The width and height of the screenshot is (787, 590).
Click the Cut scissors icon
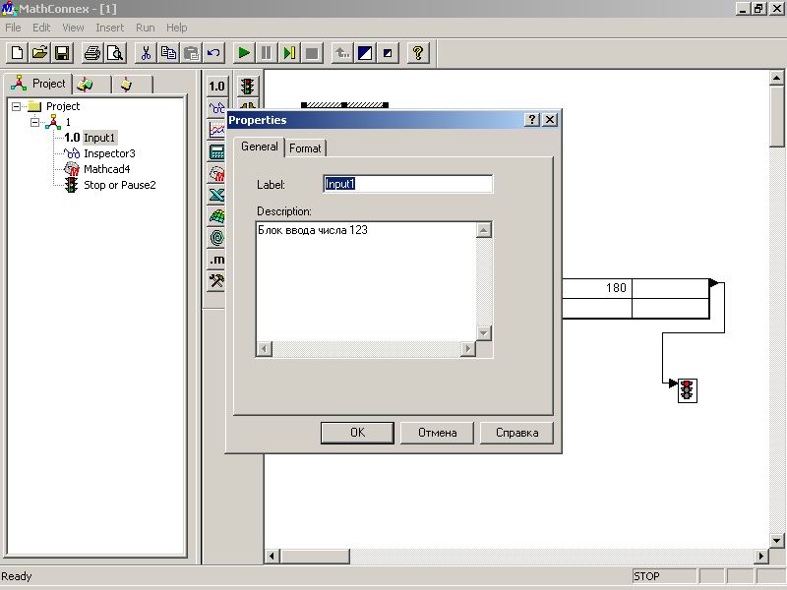coord(146,53)
